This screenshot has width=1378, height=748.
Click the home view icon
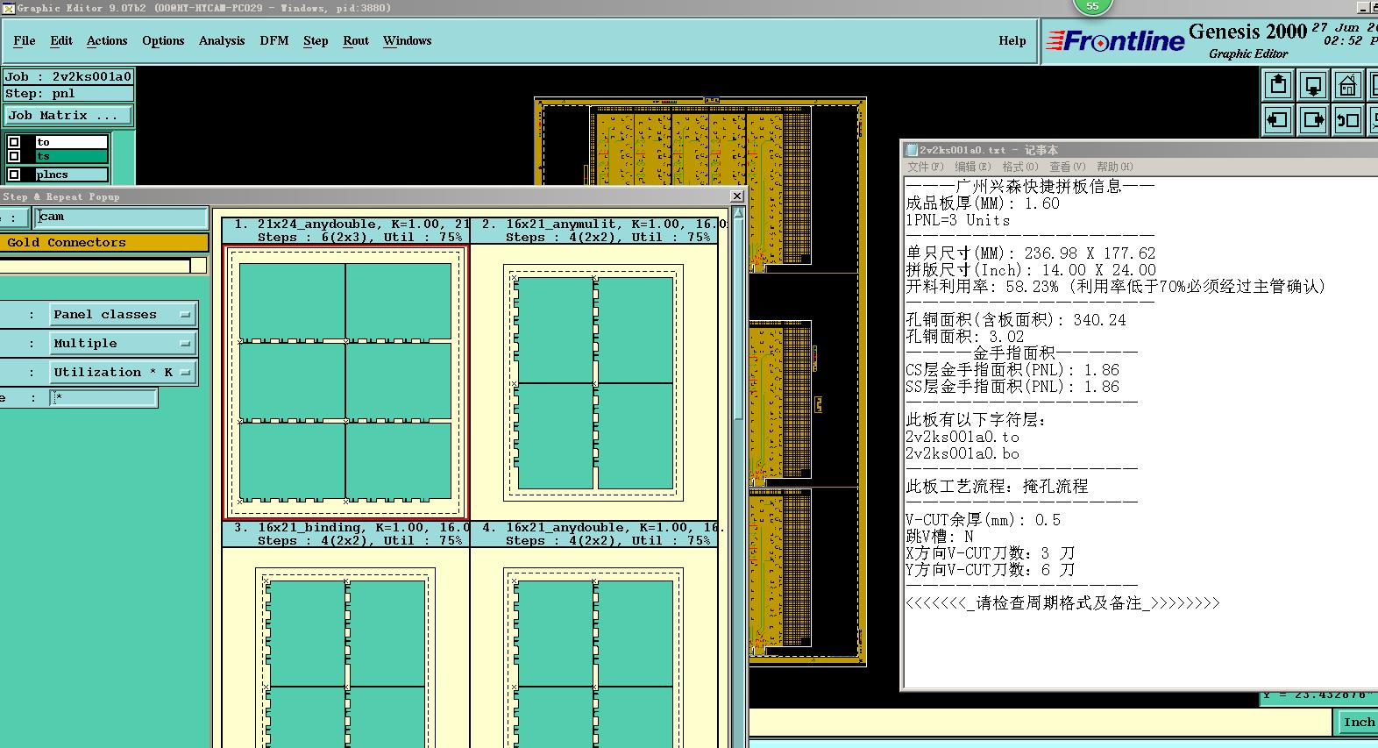[1348, 85]
